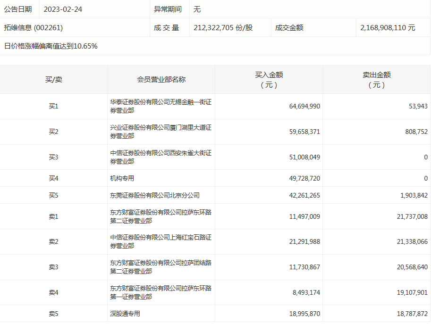Select the buy amount 64,694,990 cell
Viewport: 431px width, 324px height.
pos(304,107)
